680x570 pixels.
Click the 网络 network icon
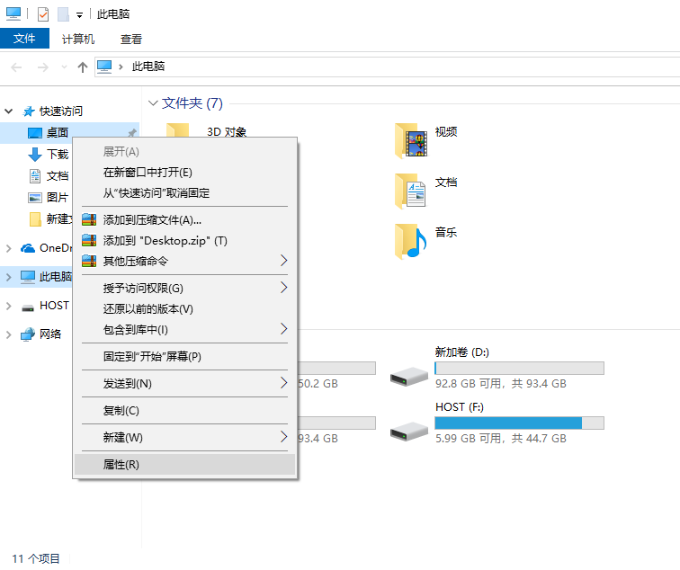(28, 334)
